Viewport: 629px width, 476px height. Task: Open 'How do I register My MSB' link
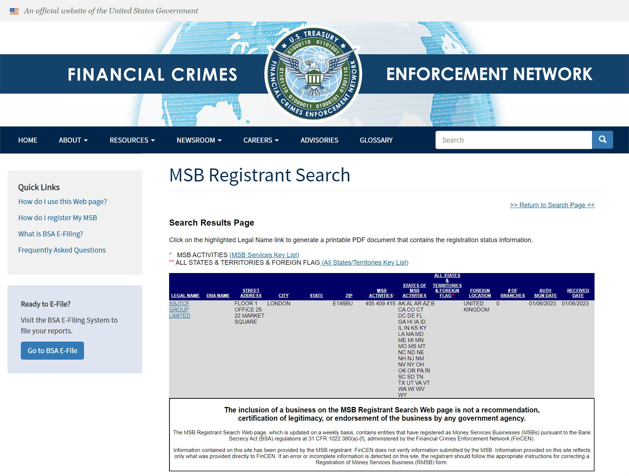pos(57,218)
